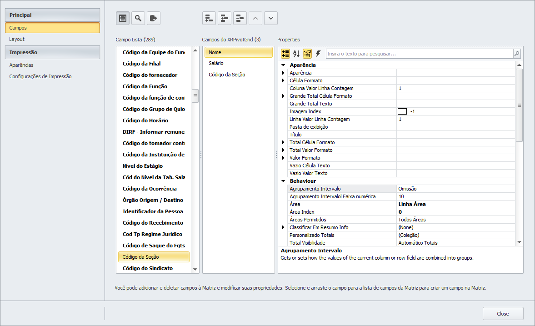
Task: Select the Salário pivot grid field
Action: click(239, 63)
